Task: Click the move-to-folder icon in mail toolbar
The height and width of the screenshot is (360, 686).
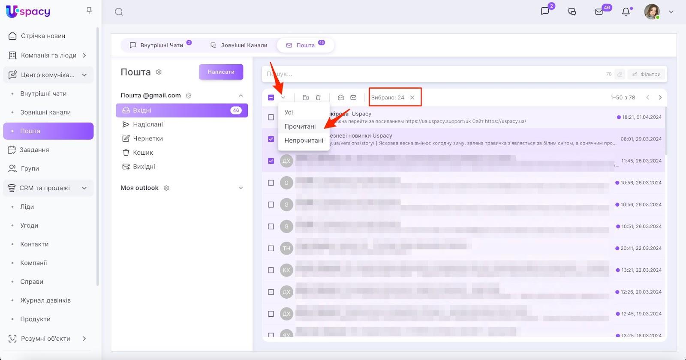Action: [x=306, y=98]
